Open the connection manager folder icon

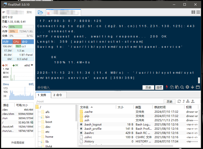pos(40,12)
